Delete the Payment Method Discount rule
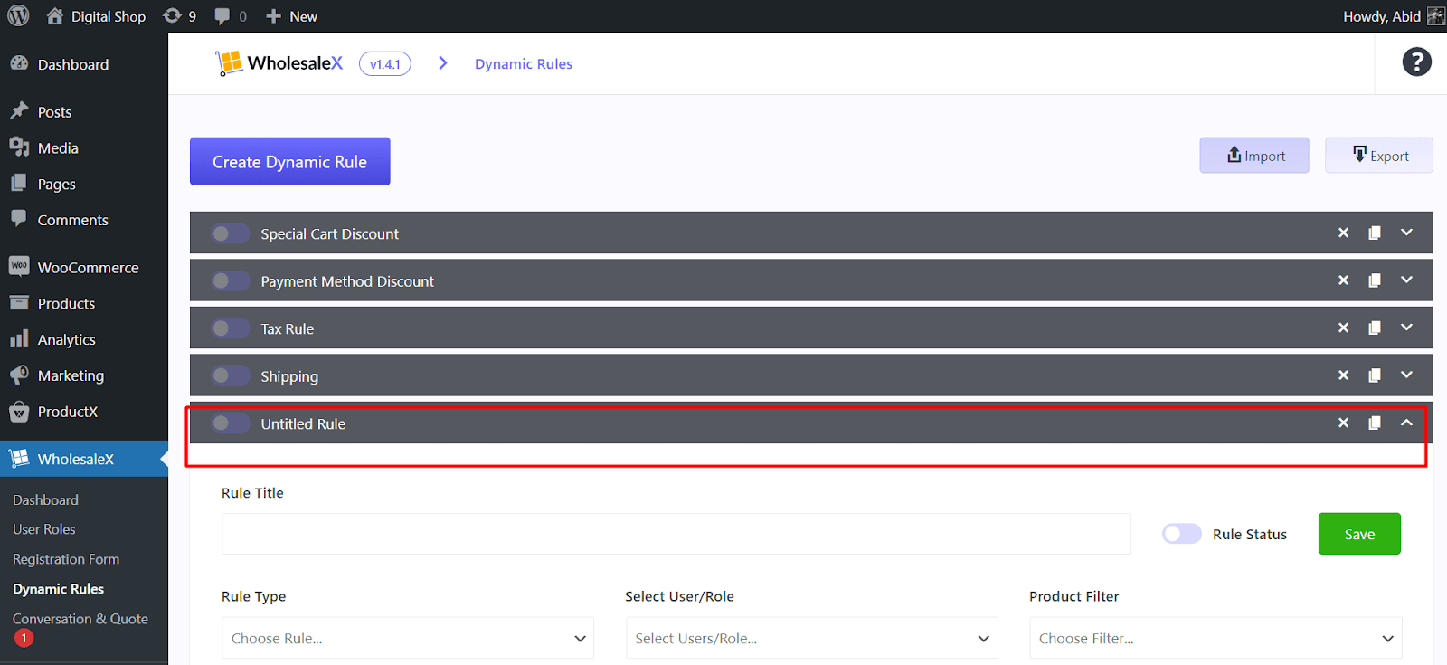This screenshot has height=665, width=1447. [1343, 280]
